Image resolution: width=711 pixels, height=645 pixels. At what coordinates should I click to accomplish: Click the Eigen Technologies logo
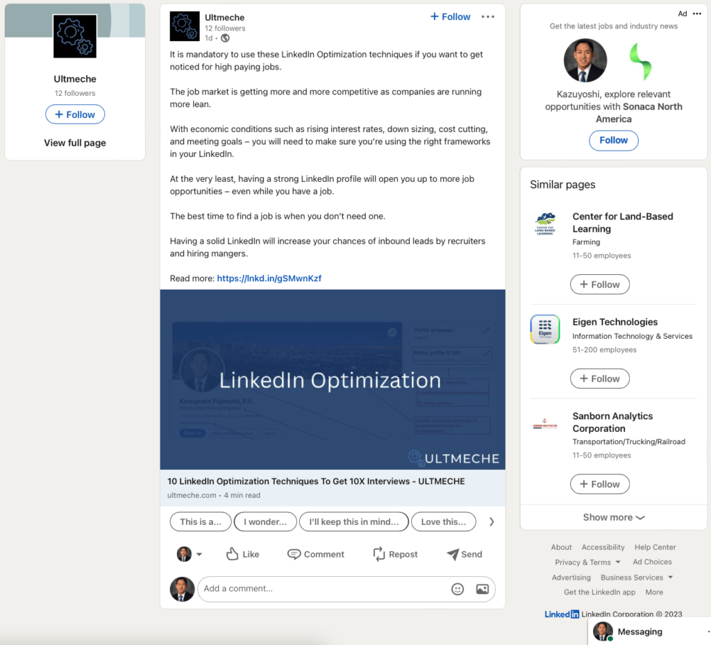[545, 329]
